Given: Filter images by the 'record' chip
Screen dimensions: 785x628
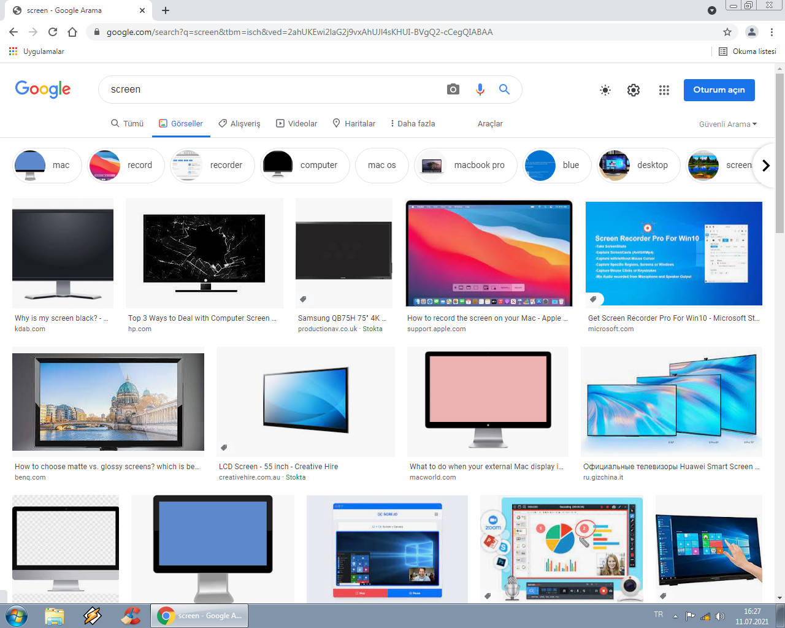Looking at the screenshot, I should pos(126,166).
